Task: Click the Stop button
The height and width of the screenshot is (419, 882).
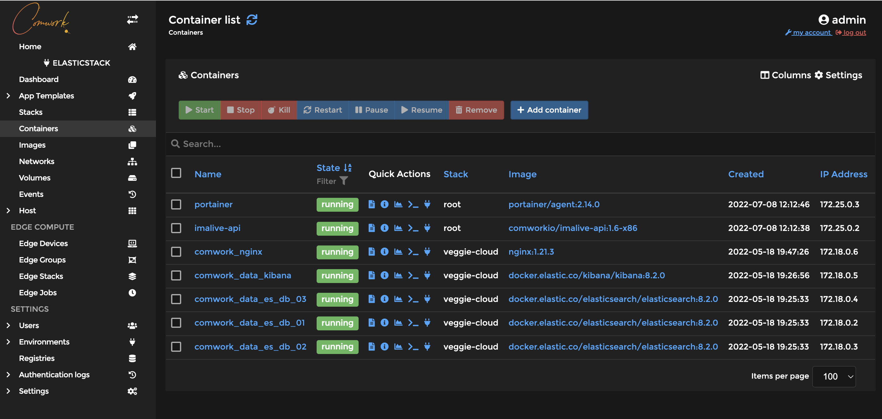Action: [x=241, y=110]
